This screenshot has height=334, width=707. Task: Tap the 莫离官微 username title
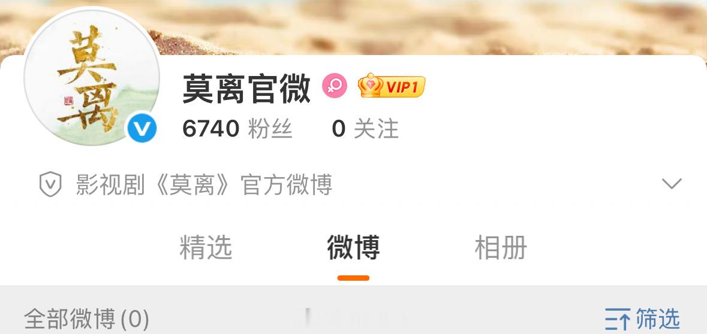tap(246, 88)
